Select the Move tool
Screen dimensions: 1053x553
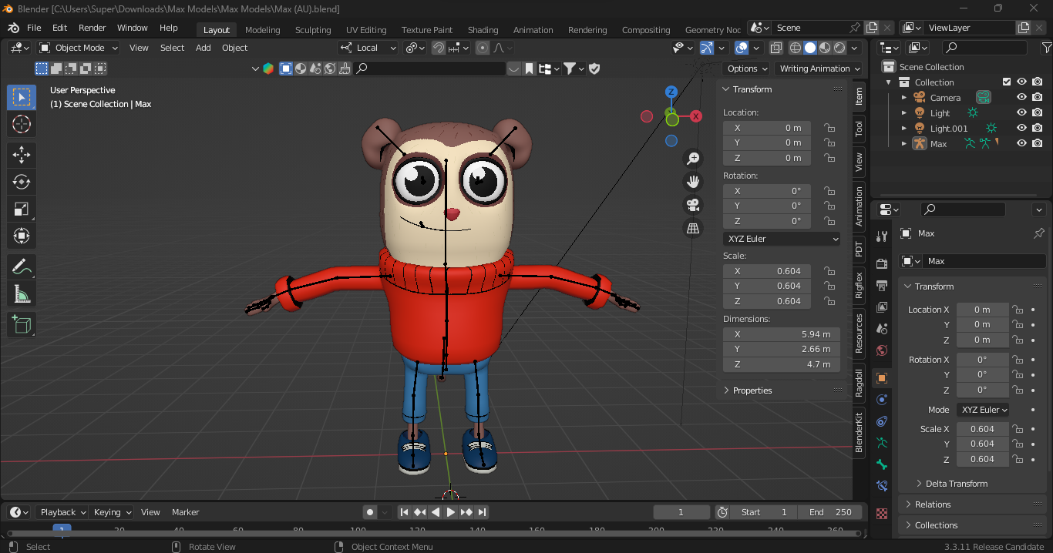(22, 155)
